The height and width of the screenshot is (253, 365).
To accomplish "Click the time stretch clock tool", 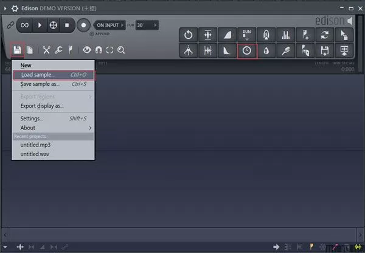I will 247,51.
